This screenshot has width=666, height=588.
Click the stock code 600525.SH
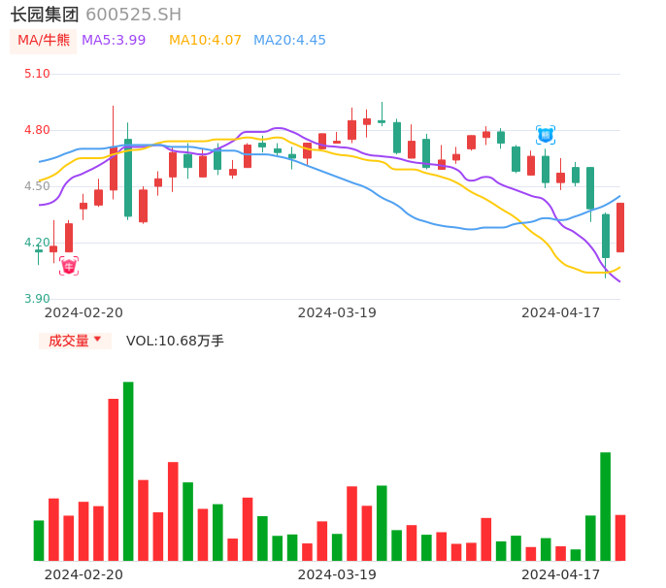133,15
